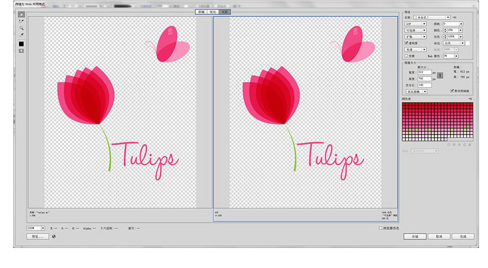
Task: Select the Eyedropper tool
Action: 21,35
